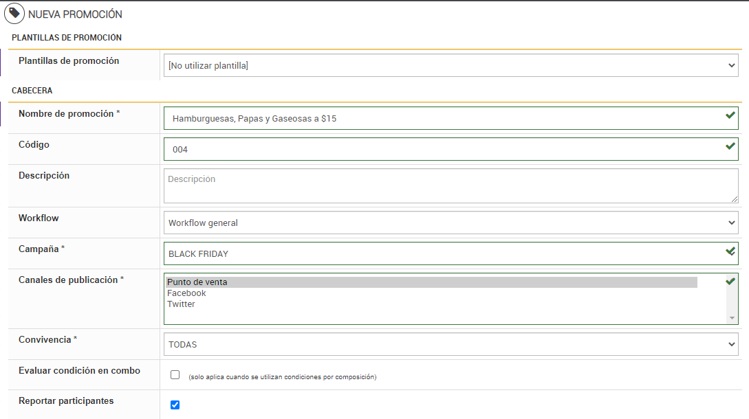This screenshot has width=749, height=419.
Task: Click the tag icon beside Nueva Promoción
Action: (14, 14)
